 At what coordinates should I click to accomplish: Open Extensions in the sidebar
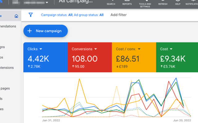tap(7, 68)
